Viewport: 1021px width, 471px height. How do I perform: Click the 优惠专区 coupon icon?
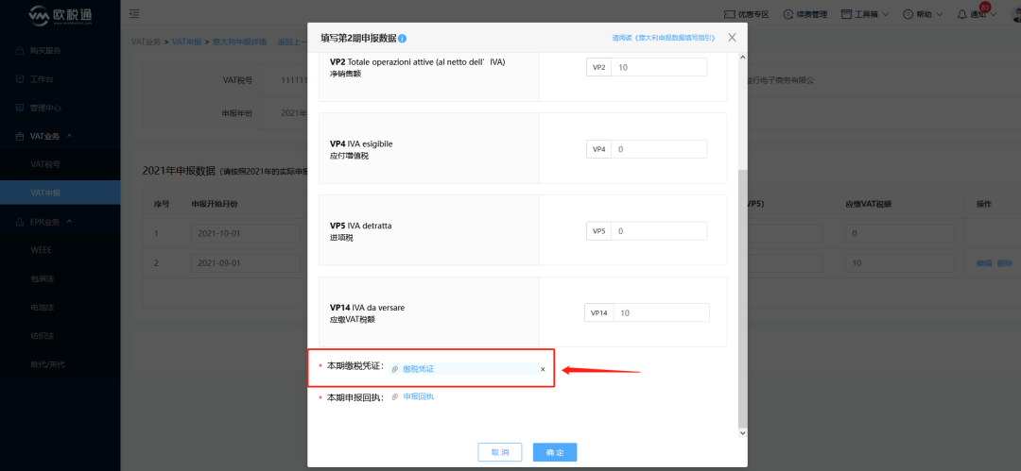pyautogui.click(x=730, y=15)
